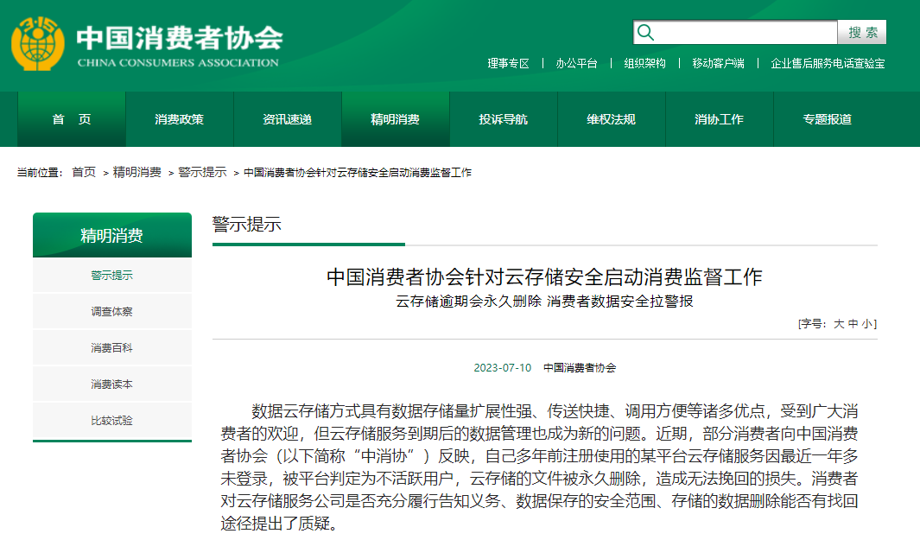Click the 警示提示 section heading
920x540 pixels.
(x=247, y=225)
